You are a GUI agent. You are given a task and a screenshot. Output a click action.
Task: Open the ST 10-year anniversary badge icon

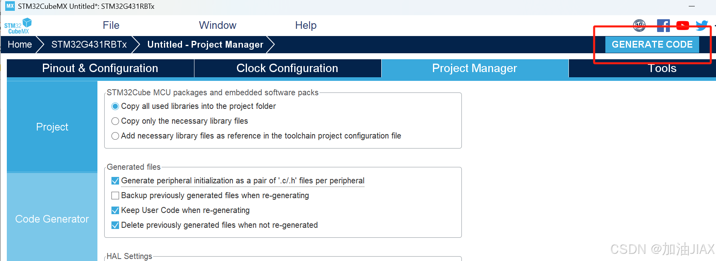coord(639,26)
